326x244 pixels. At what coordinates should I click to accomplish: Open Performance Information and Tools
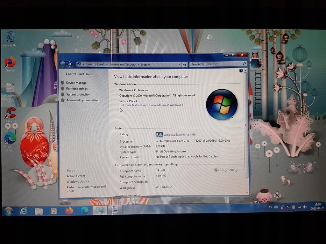pos(86,189)
